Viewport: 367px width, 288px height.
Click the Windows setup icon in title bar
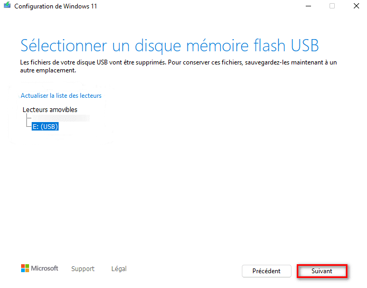(x=7, y=6)
